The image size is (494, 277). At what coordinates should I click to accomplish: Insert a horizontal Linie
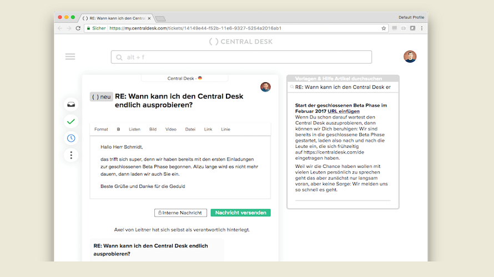tap(225, 129)
